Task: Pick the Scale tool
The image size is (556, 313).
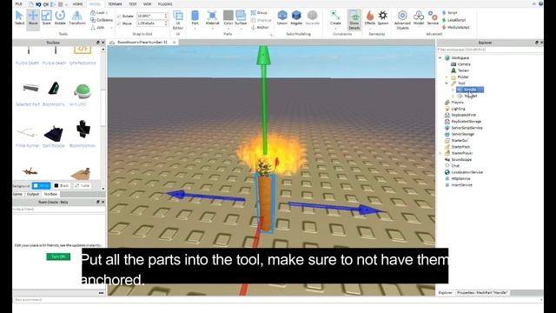Action: coord(46,17)
